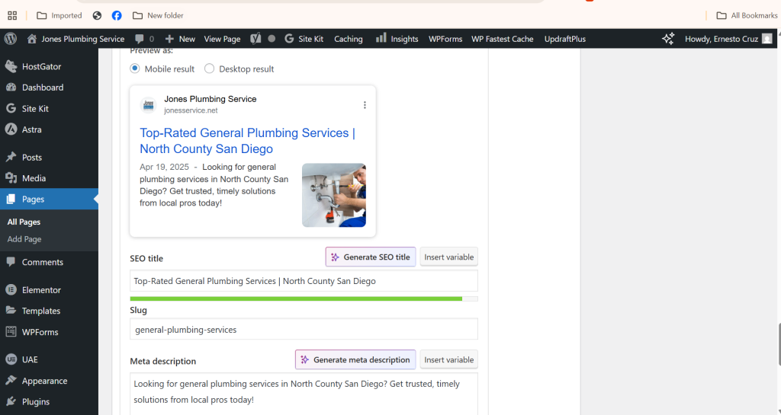781x415 pixels.
Task: Open the Facebook bookmark icon
Action: 117,15
